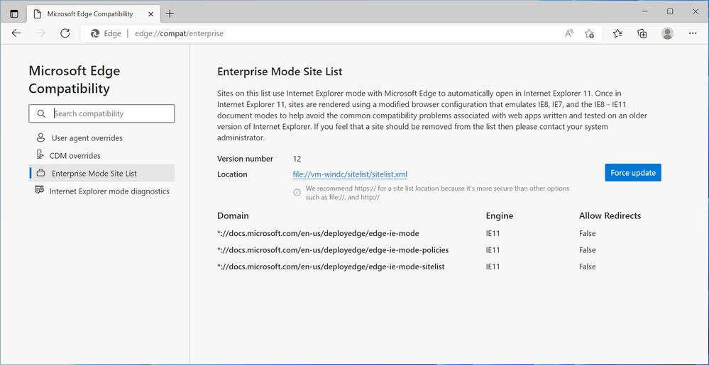Close the Edge window
This screenshot has width=709, height=365.
tap(695, 11)
